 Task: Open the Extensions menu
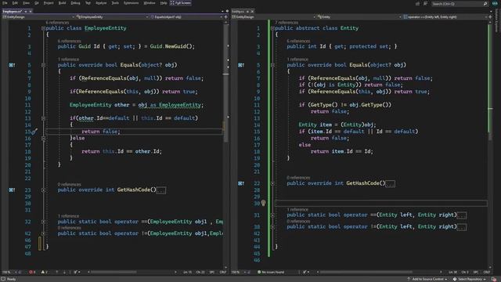(131, 3)
